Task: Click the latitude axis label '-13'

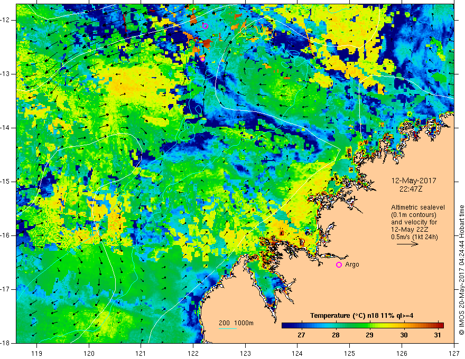Action: click(x=5, y=74)
